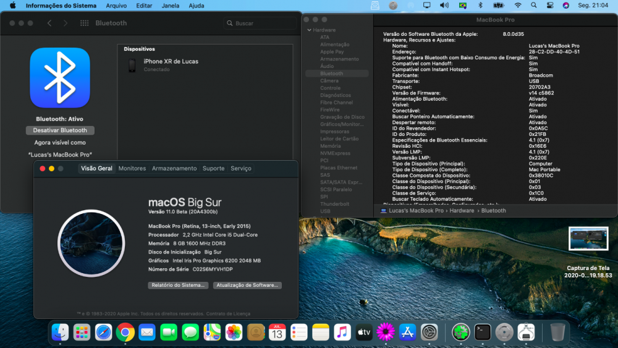Launch Safari from the dock
Screen dimensions: 618x348
(103, 333)
